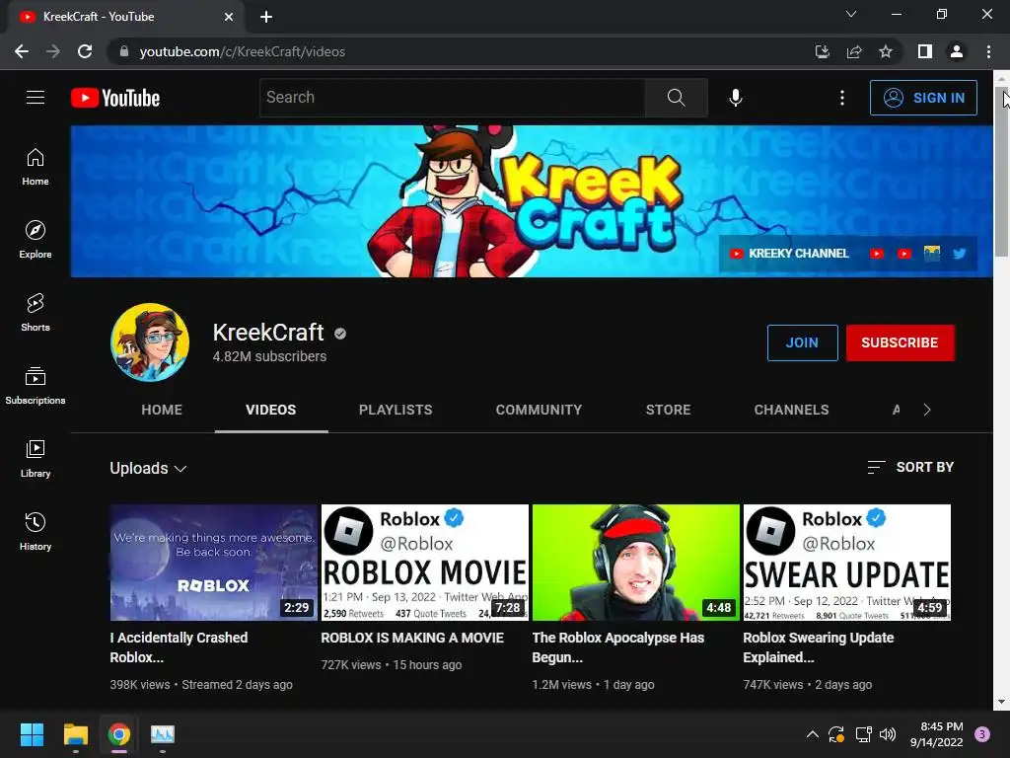Image resolution: width=1010 pixels, height=758 pixels.
Task: Open Shorts in sidebar
Action: point(36,313)
